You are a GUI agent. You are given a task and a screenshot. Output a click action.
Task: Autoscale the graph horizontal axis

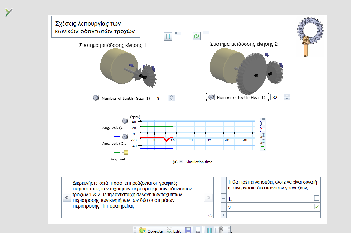(263, 124)
